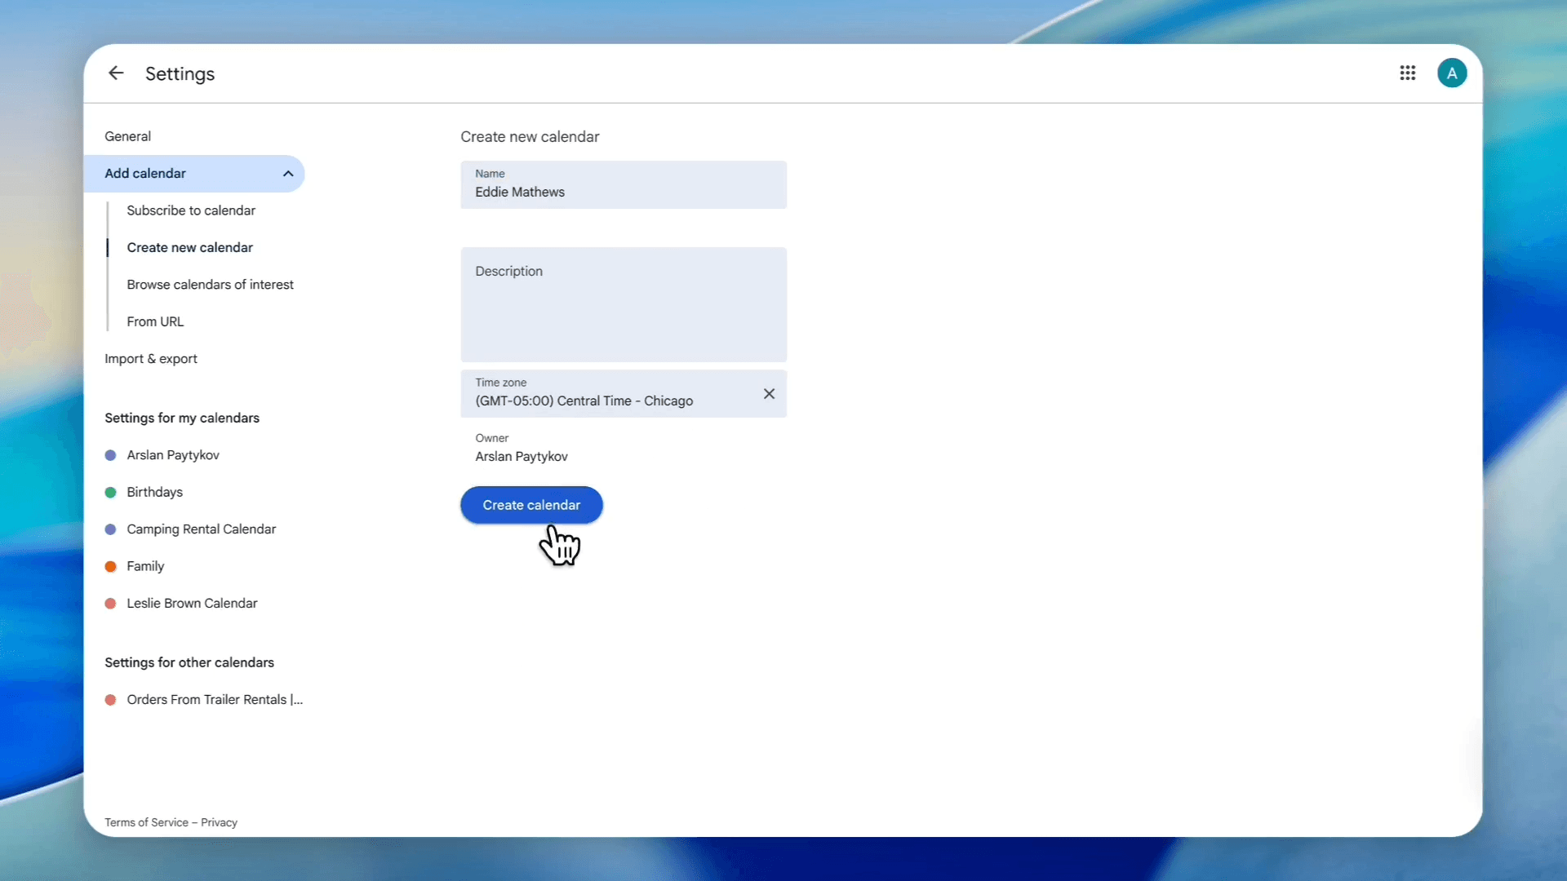The height and width of the screenshot is (881, 1567).
Task: Open the General settings section
Action: [127, 136]
